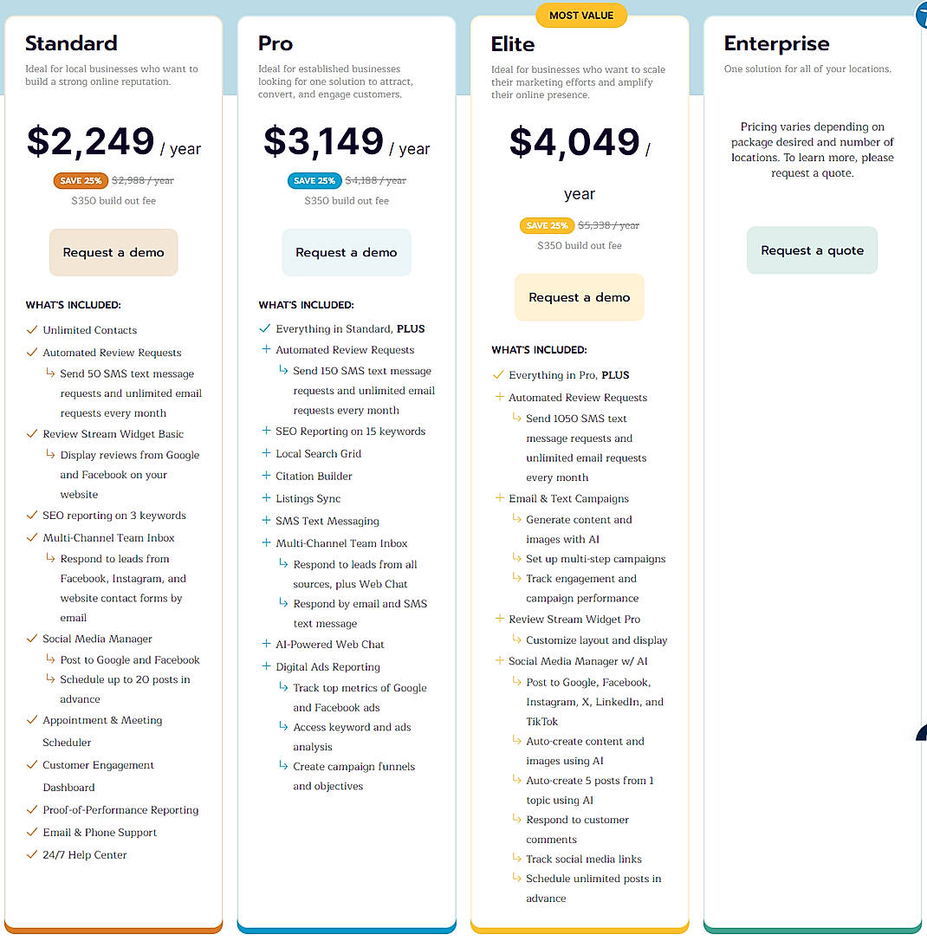Click blue circular icon at top-right corner
The image size is (927, 941).
(x=922, y=15)
